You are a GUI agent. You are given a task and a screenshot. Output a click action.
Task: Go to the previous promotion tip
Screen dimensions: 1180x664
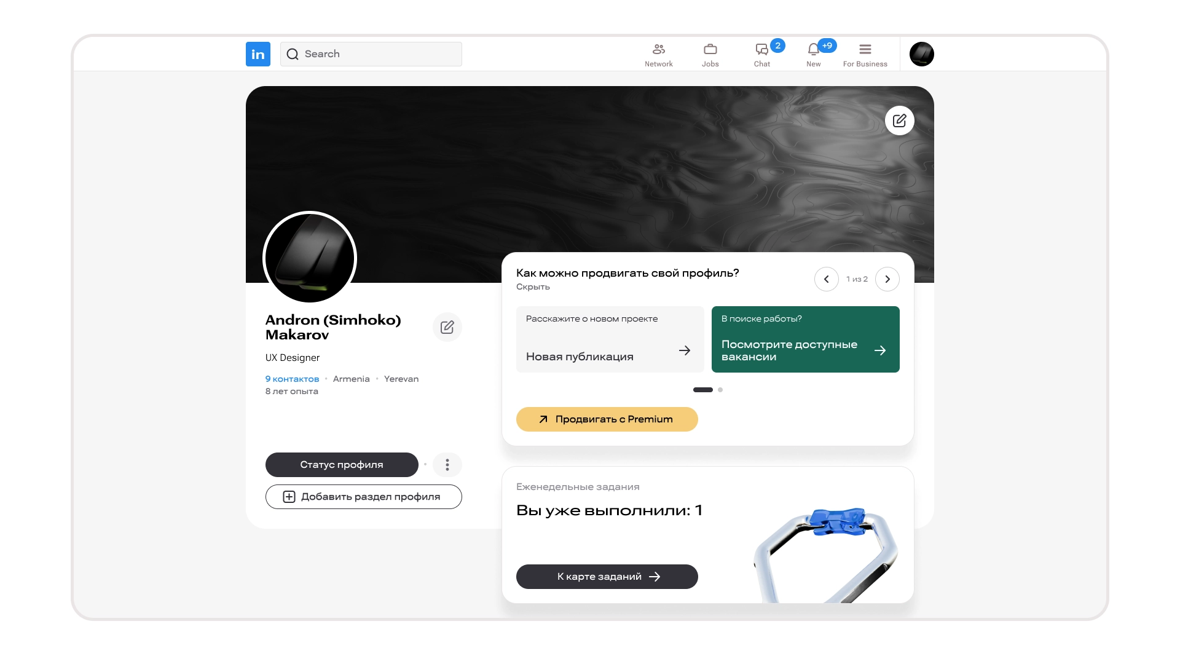point(826,279)
